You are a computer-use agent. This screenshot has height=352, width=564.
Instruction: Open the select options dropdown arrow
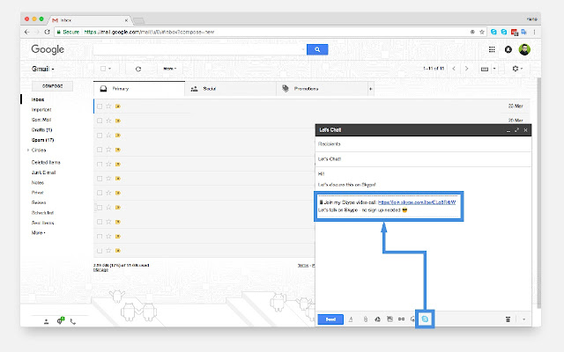(x=109, y=69)
